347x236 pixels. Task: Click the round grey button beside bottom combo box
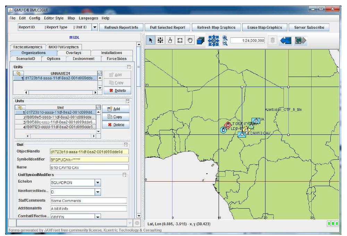point(137,223)
